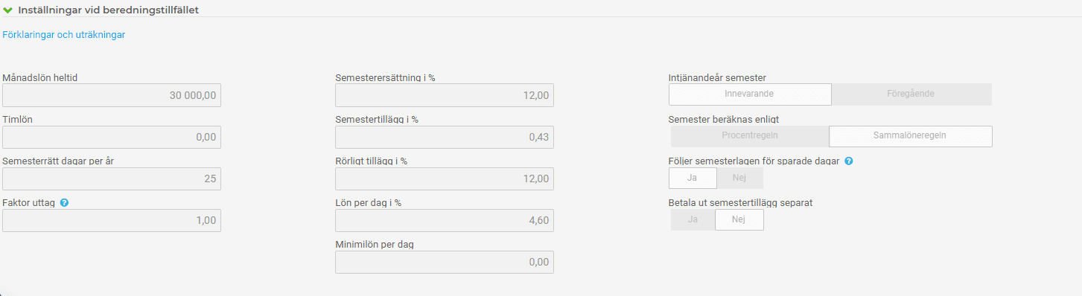Screen dimensions: 1082x296
Task: Click the help icon next to Faktor uttag
Action: [x=64, y=202]
